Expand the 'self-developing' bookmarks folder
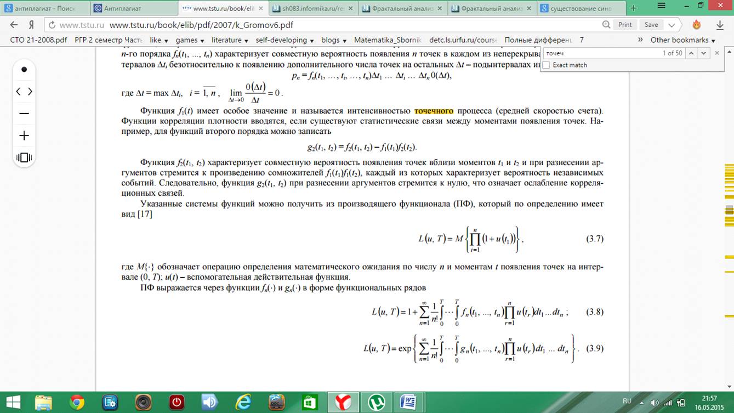This screenshot has width=734, height=413. [x=285, y=40]
